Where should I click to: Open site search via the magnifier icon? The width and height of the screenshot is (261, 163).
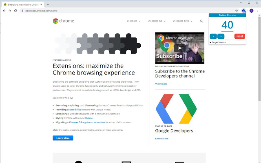[201, 21]
